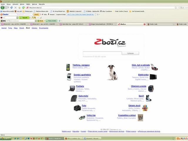
Task: Open the Úpravy menu
Action: (x=9, y=4)
